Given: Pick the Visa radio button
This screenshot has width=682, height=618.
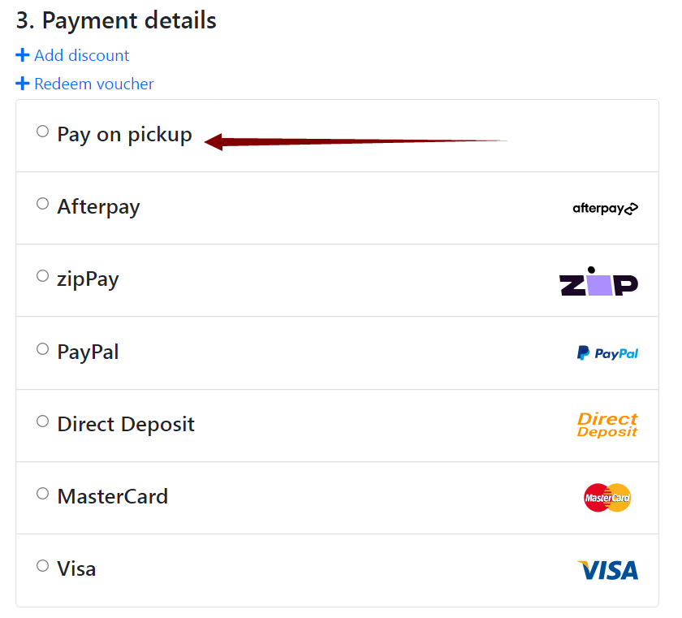Looking at the screenshot, I should [x=42, y=566].
